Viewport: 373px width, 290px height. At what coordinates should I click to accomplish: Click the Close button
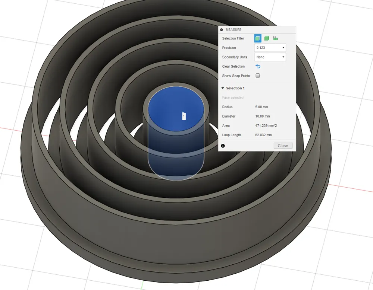click(283, 146)
